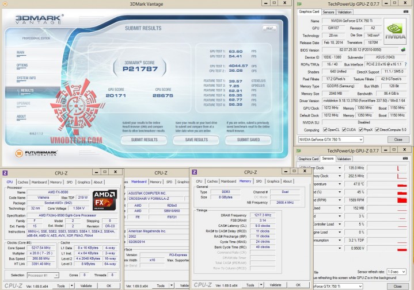Screen dimensions: 414x290
Task: Click the DRAM Frequency value 1217.3 MHz
Action: [263, 215]
